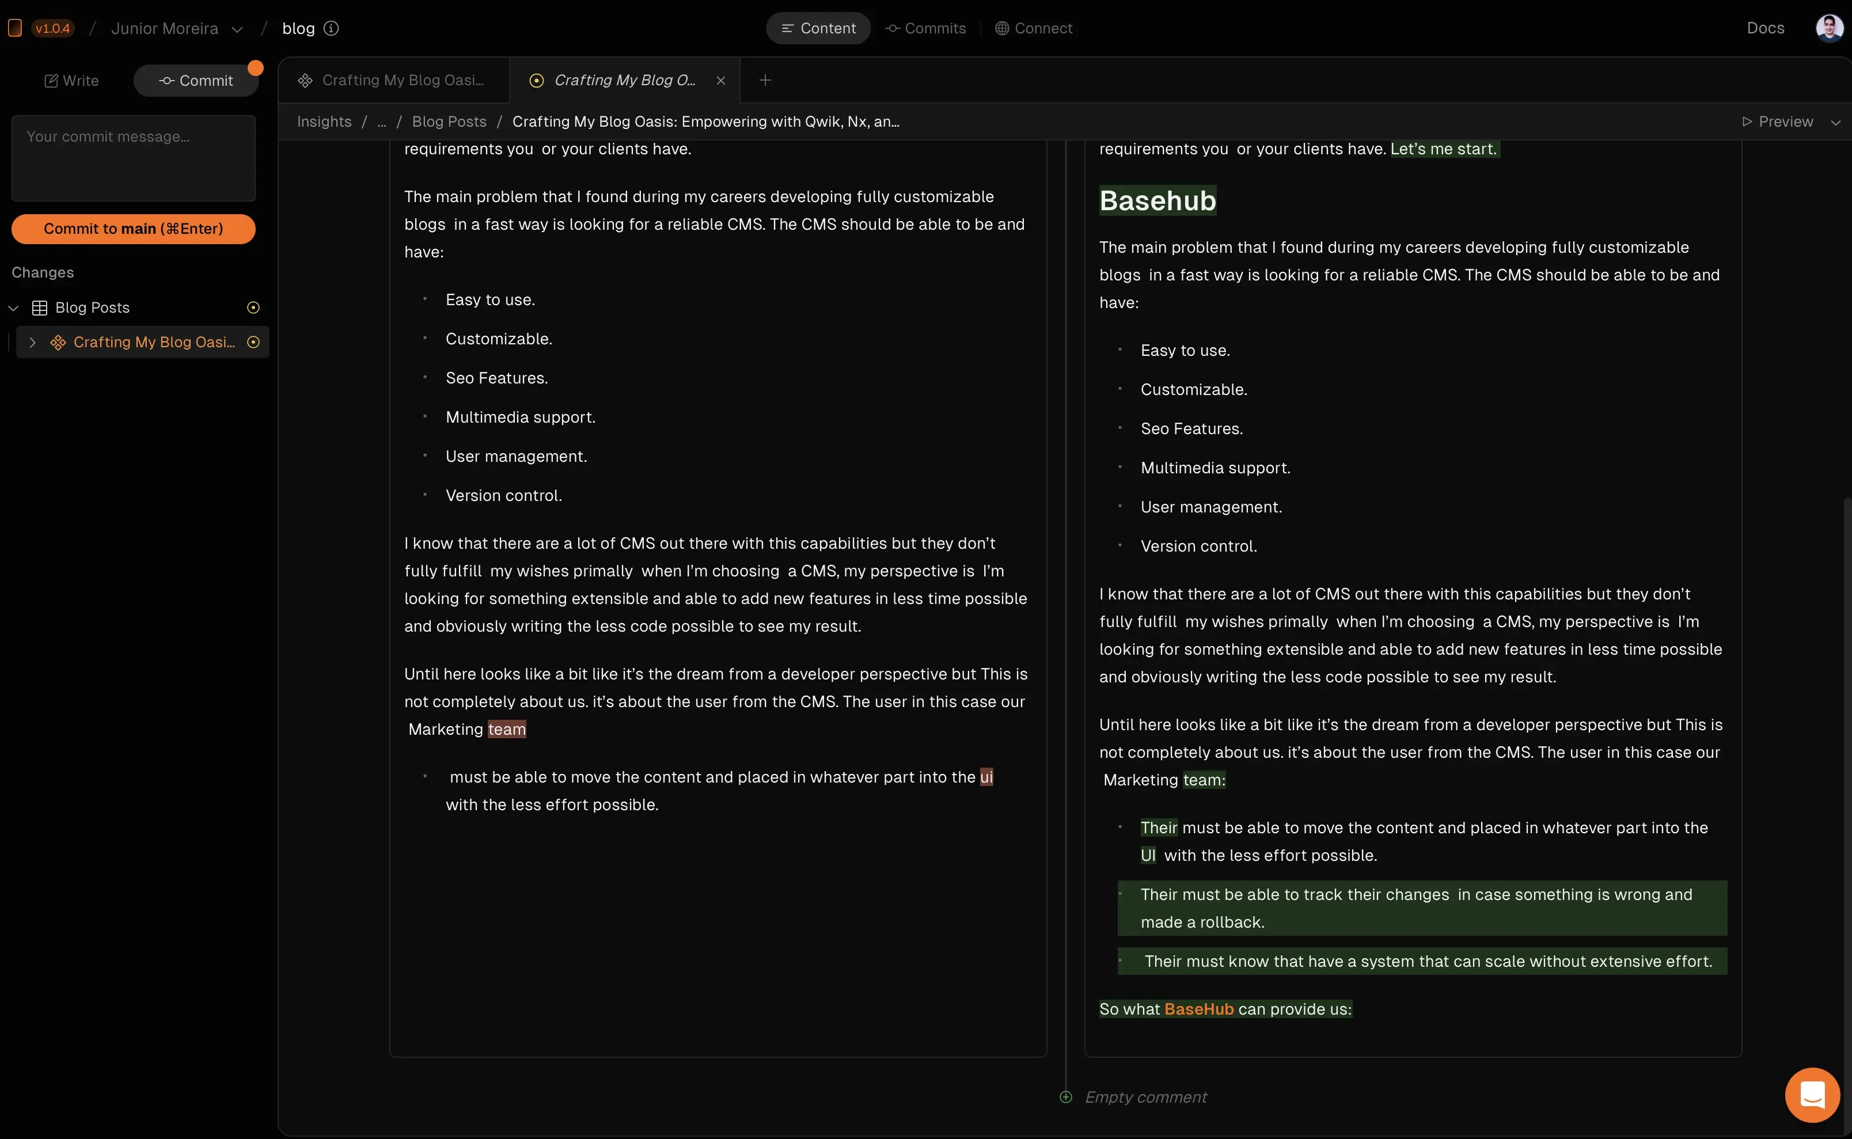
Task: Switch to the Commits tab
Action: (x=925, y=28)
